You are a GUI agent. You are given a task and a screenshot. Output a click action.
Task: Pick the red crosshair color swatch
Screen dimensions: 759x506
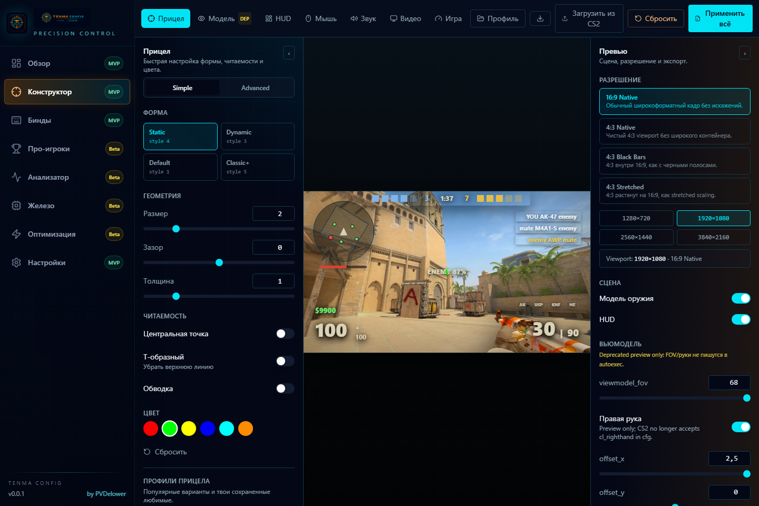(x=151, y=429)
